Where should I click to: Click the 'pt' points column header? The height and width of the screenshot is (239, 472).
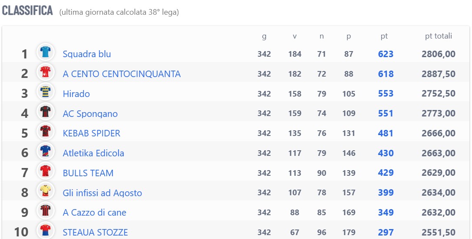point(384,37)
